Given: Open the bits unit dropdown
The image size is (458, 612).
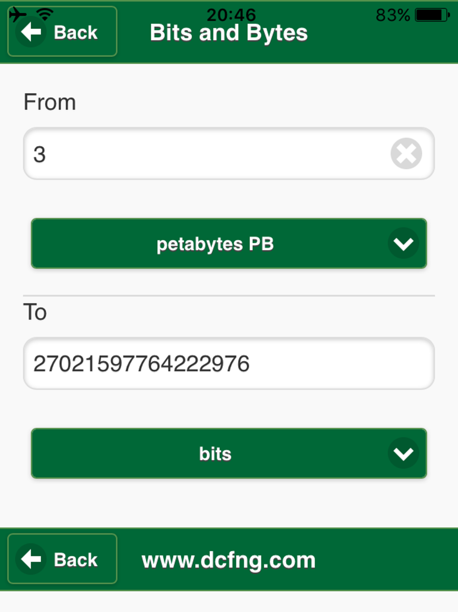Looking at the screenshot, I should click(x=229, y=454).
